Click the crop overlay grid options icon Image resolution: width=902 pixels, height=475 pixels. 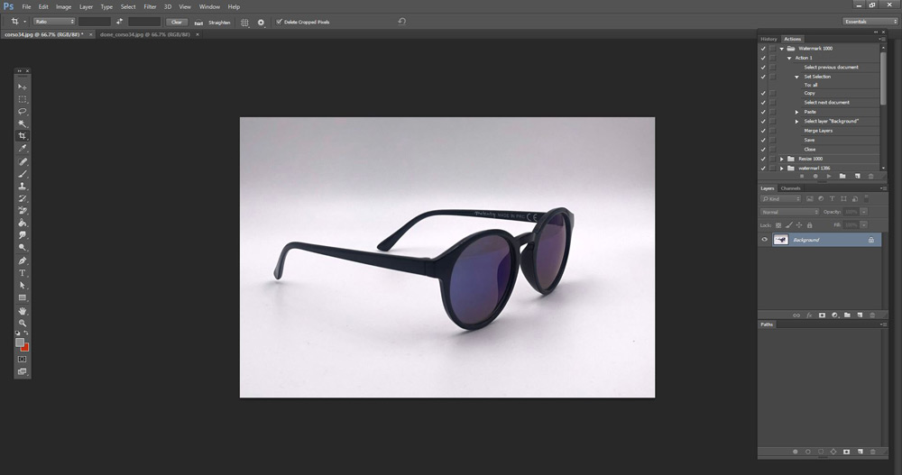pos(244,22)
